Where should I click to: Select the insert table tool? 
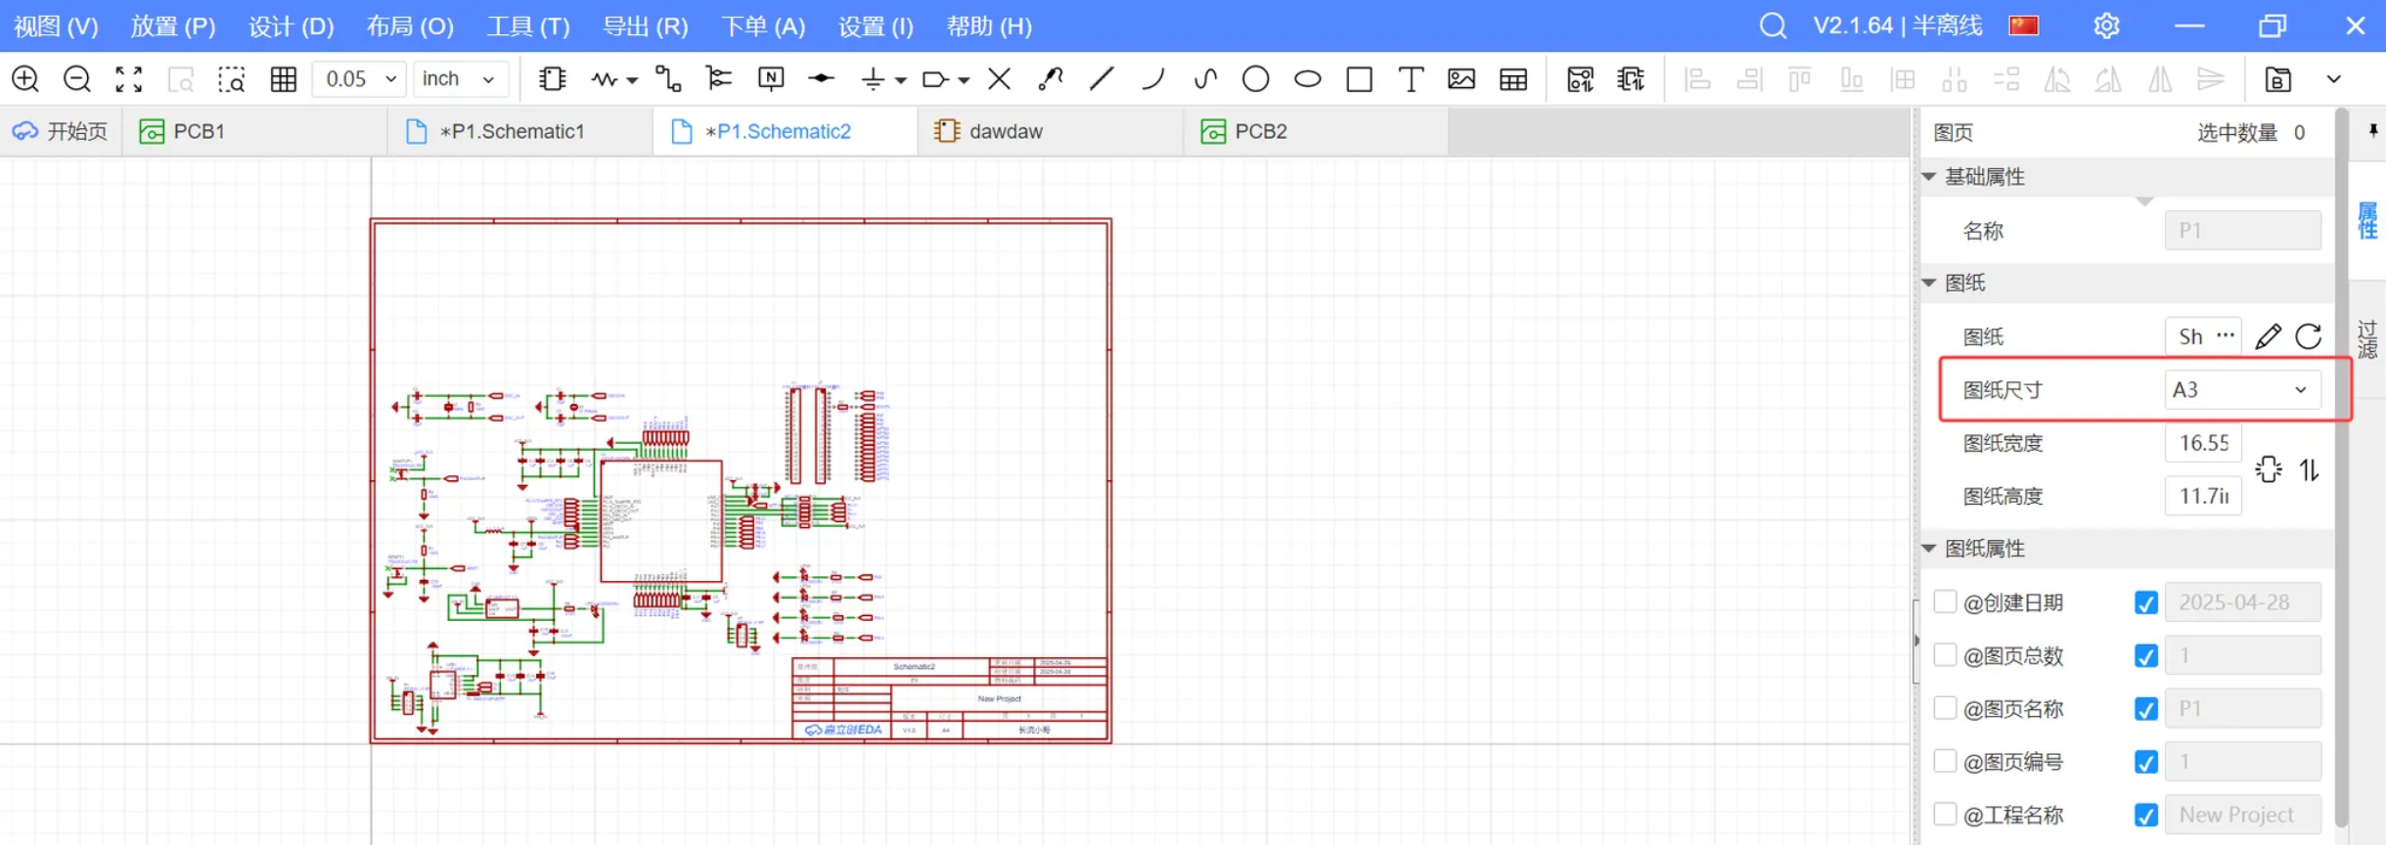(x=1513, y=79)
